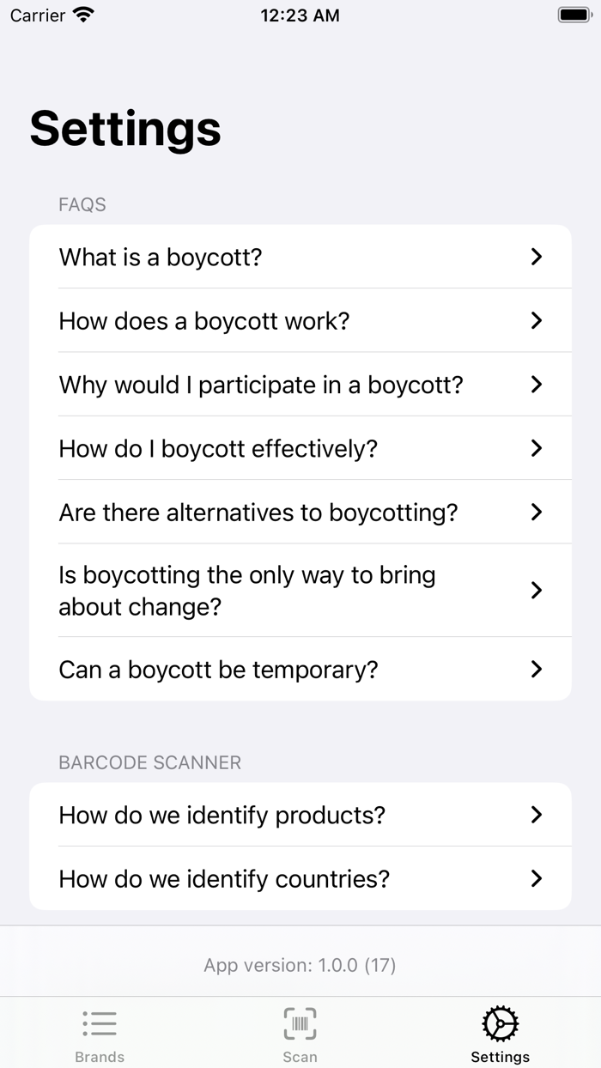Select the Brands list icon in tab bar

100,1022
